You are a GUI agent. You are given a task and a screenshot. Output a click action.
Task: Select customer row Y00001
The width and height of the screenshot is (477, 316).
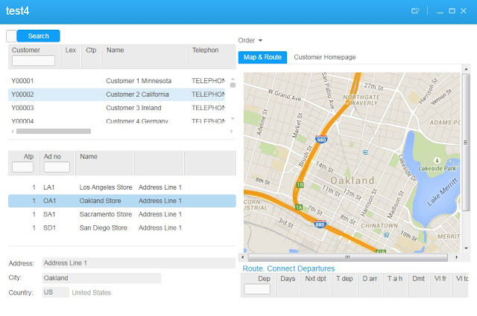(116, 81)
